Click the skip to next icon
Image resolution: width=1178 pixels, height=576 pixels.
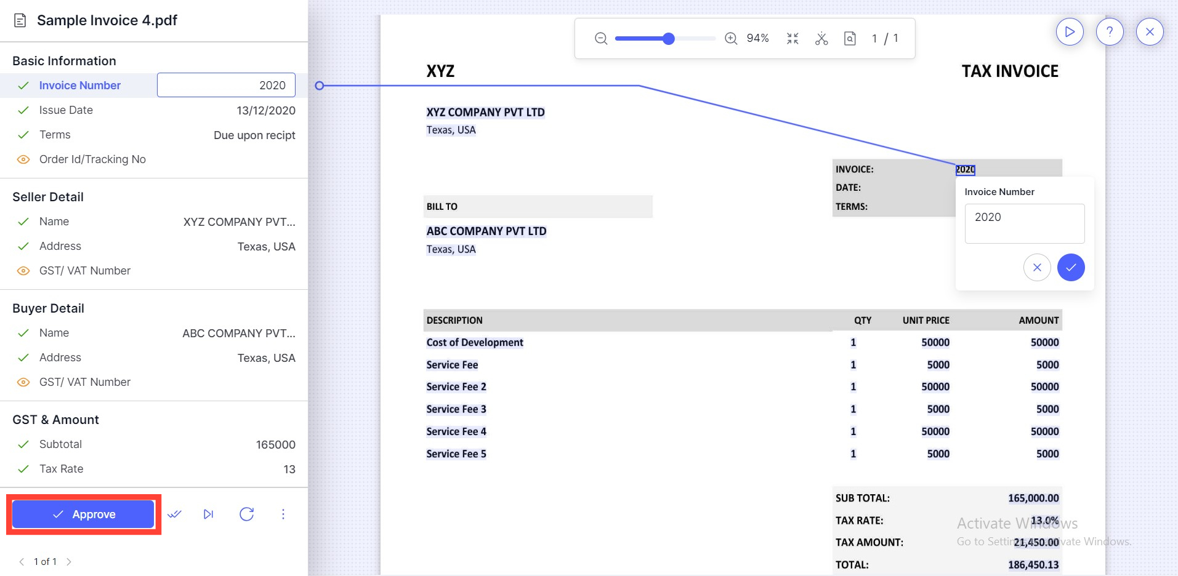click(209, 514)
